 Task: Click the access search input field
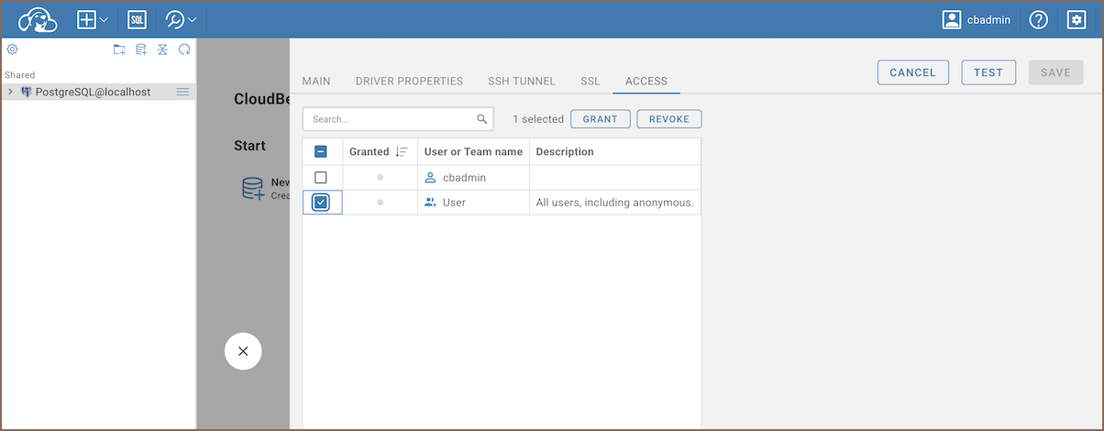click(390, 119)
